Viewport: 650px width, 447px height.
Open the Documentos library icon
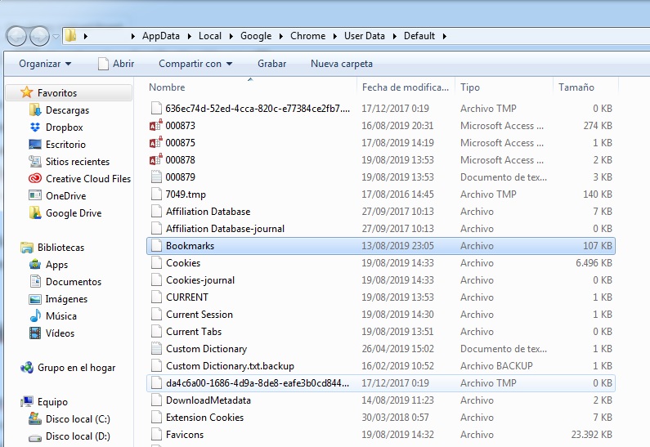[35, 281]
